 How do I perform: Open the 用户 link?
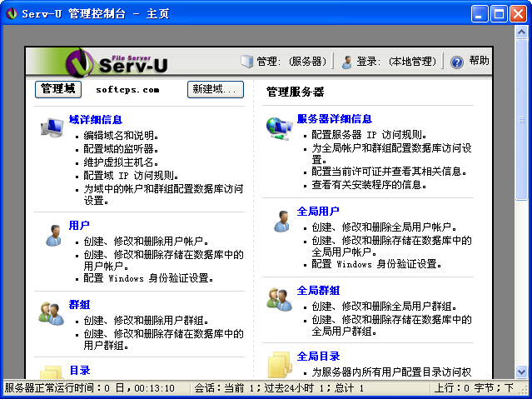(x=79, y=225)
